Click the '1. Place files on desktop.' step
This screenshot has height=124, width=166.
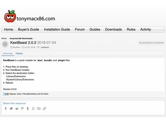[16, 67]
